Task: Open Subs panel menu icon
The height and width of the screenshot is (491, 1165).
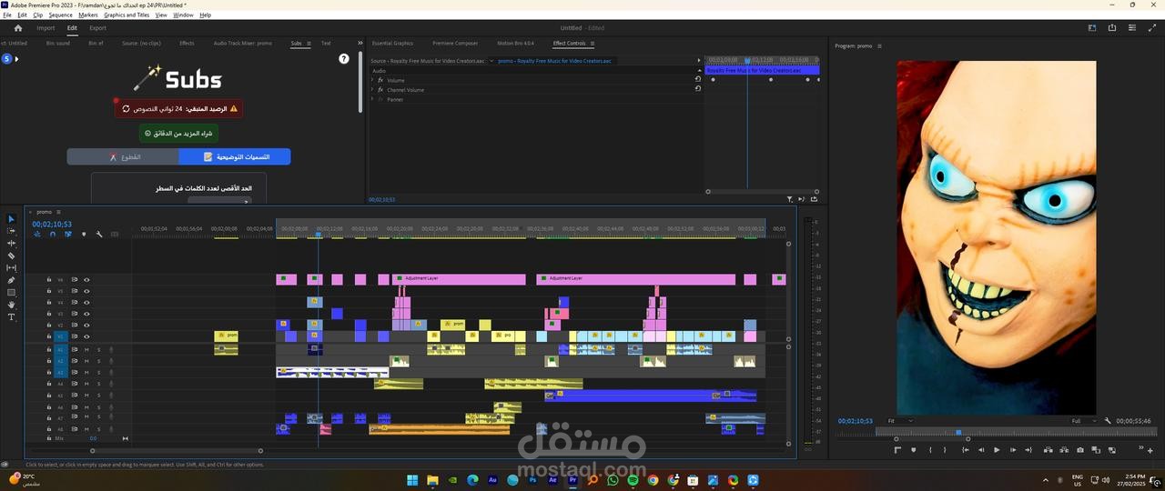Action: point(309,43)
